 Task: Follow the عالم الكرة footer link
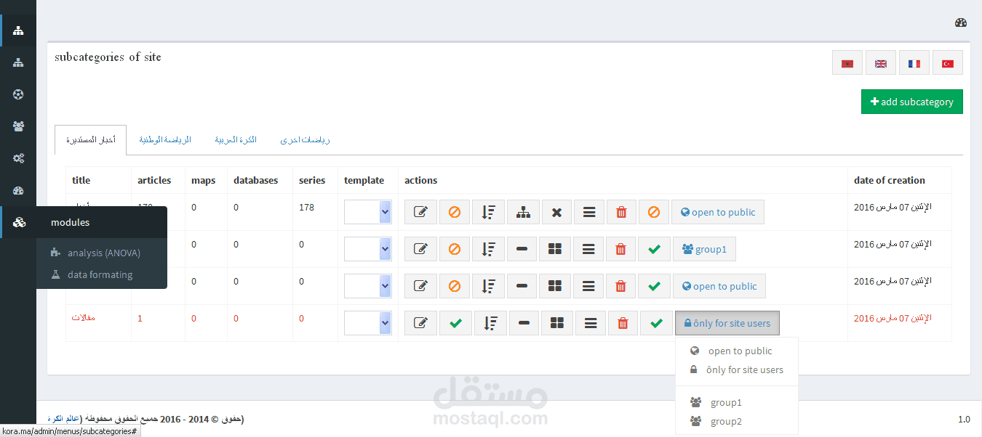click(x=63, y=419)
